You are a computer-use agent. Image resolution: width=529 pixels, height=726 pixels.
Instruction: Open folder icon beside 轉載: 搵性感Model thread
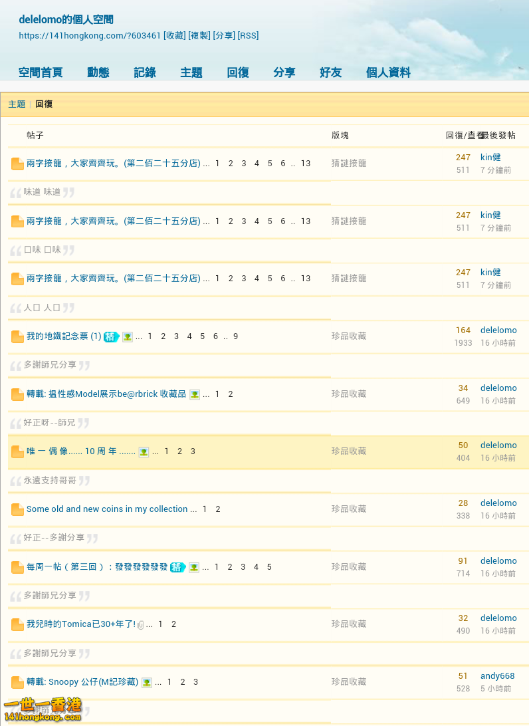[x=17, y=394]
